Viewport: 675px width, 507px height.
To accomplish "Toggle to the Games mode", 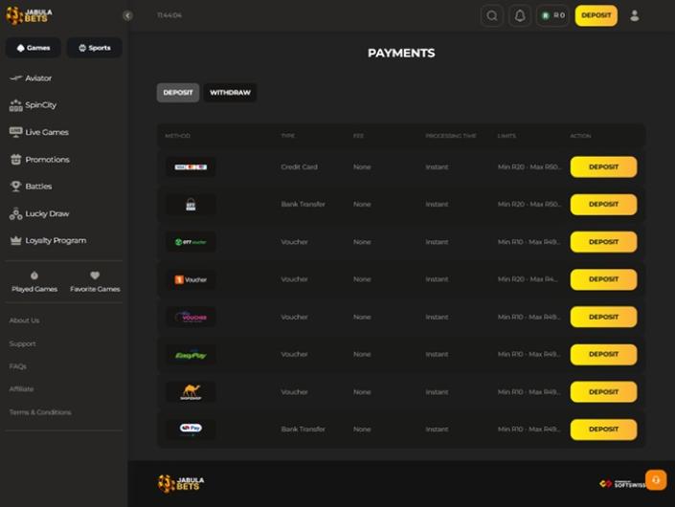I will point(34,48).
